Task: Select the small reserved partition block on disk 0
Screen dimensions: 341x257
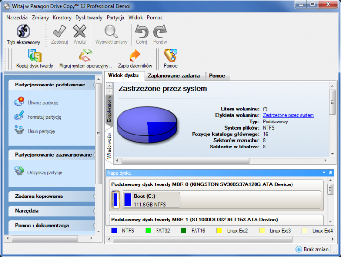Action: click(116, 199)
